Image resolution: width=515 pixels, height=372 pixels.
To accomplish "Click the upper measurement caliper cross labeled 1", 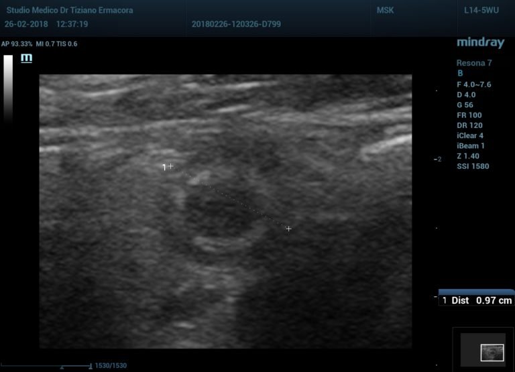I will pyautogui.click(x=170, y=166).
